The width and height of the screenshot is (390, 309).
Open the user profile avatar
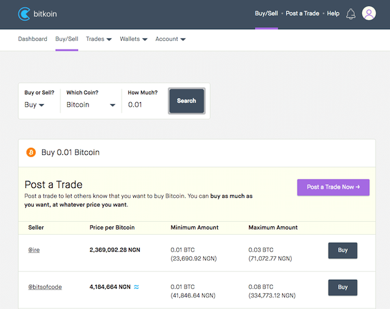[x=369, y=13]
